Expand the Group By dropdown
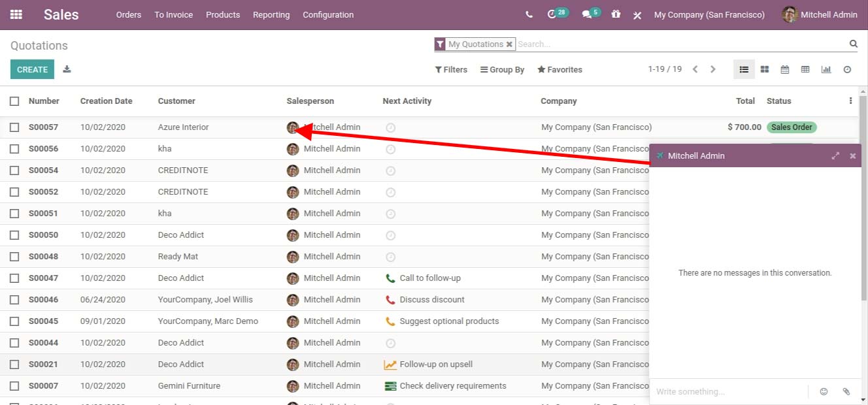Viewport: 868px width, 405px height. click(502, 70)
